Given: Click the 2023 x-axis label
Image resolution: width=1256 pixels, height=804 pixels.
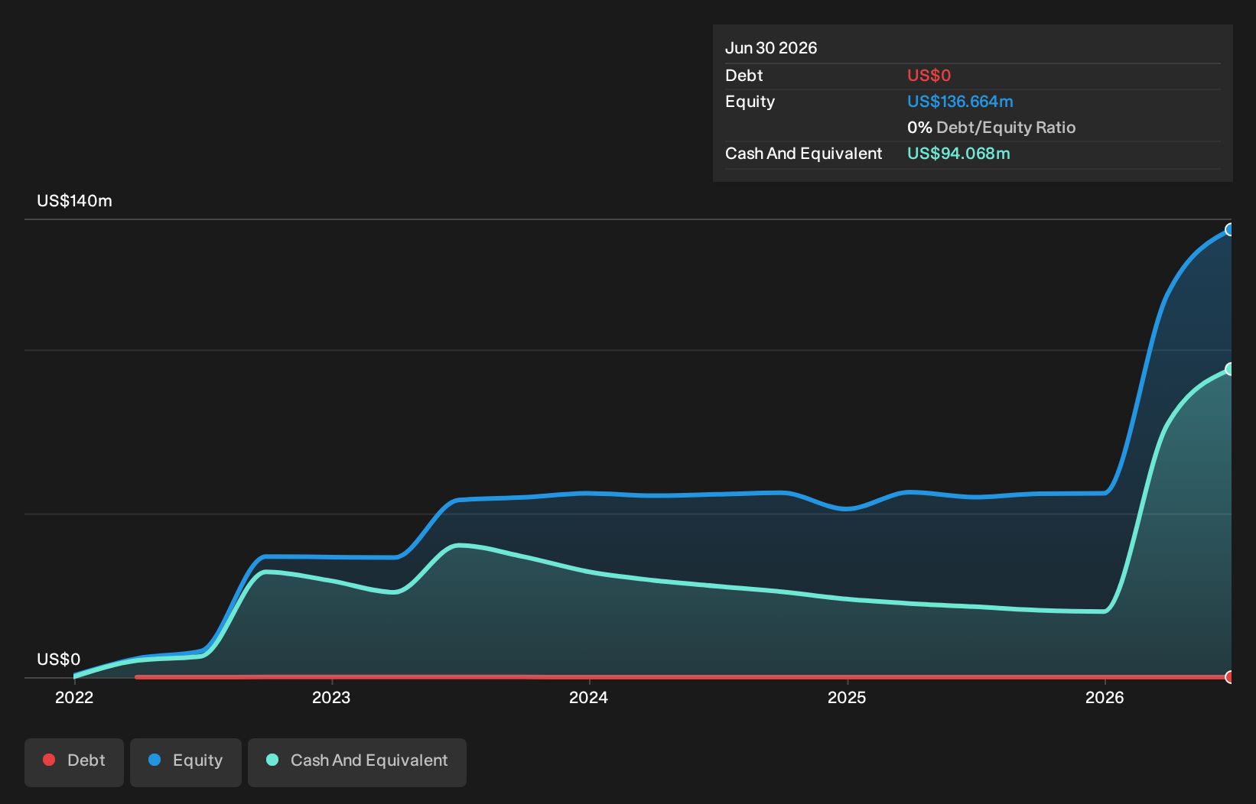Looking at the screenshot, I should [x=331, y=697].
